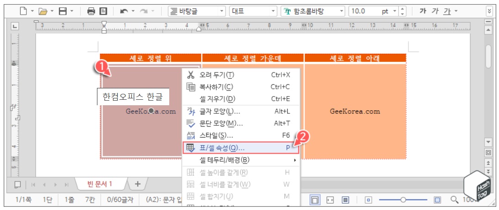Toggle bold 가 formatting

[423, 11]
